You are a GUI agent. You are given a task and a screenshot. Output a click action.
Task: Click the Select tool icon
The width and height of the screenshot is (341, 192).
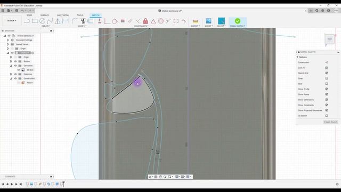pyautogui.click(x=222, y=21)
